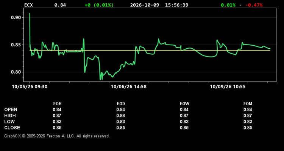Click the OPEN row label
Image resolution: width=284 pixels, height=151 pixels.
click(11, 109)
